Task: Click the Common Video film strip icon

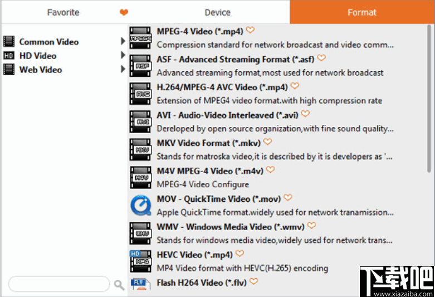Action: [9, 42]
